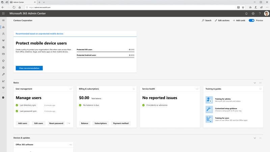Open Basics section more options
This screenshot has width=270, height=152.
pos(260,83)
